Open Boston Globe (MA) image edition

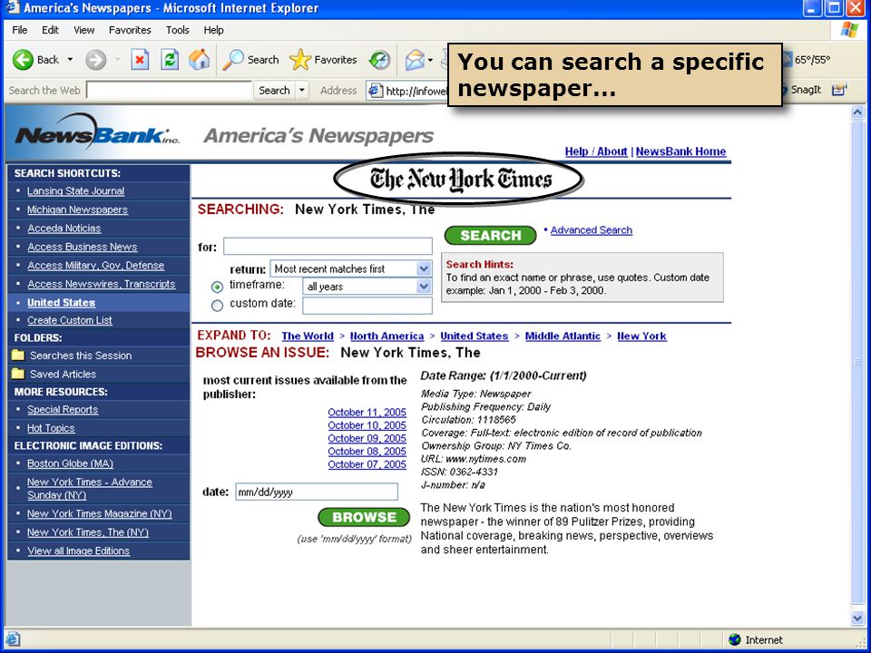tap(70, 463)
